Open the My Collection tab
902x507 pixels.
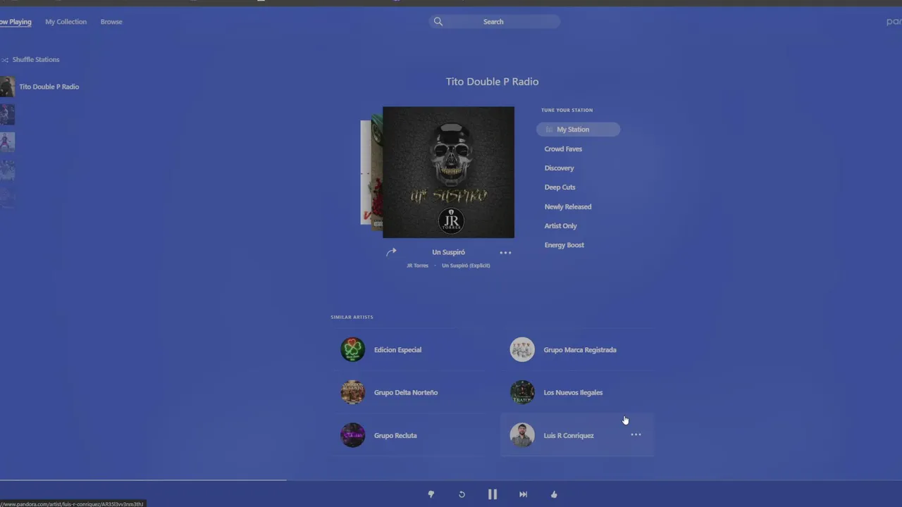(x=66, y=22)
